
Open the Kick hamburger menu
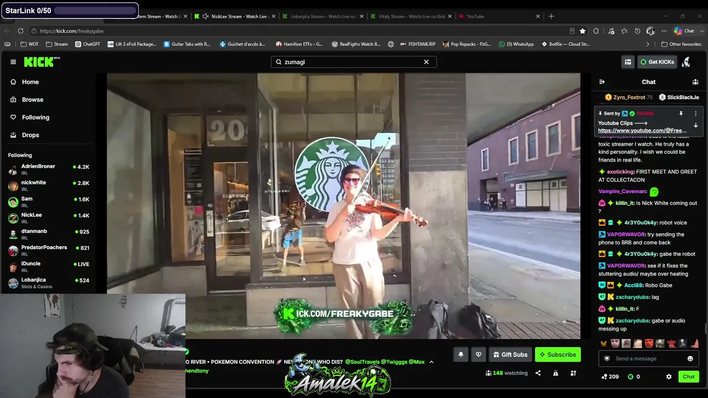(13, 62)
